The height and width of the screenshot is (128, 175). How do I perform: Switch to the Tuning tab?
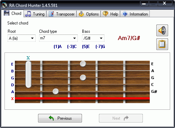pos(35,14)
